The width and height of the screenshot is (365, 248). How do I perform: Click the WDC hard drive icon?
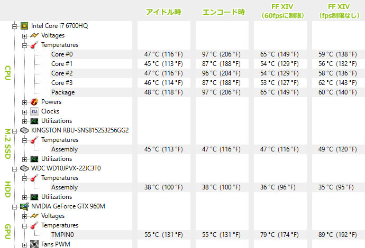click(24, 168)
